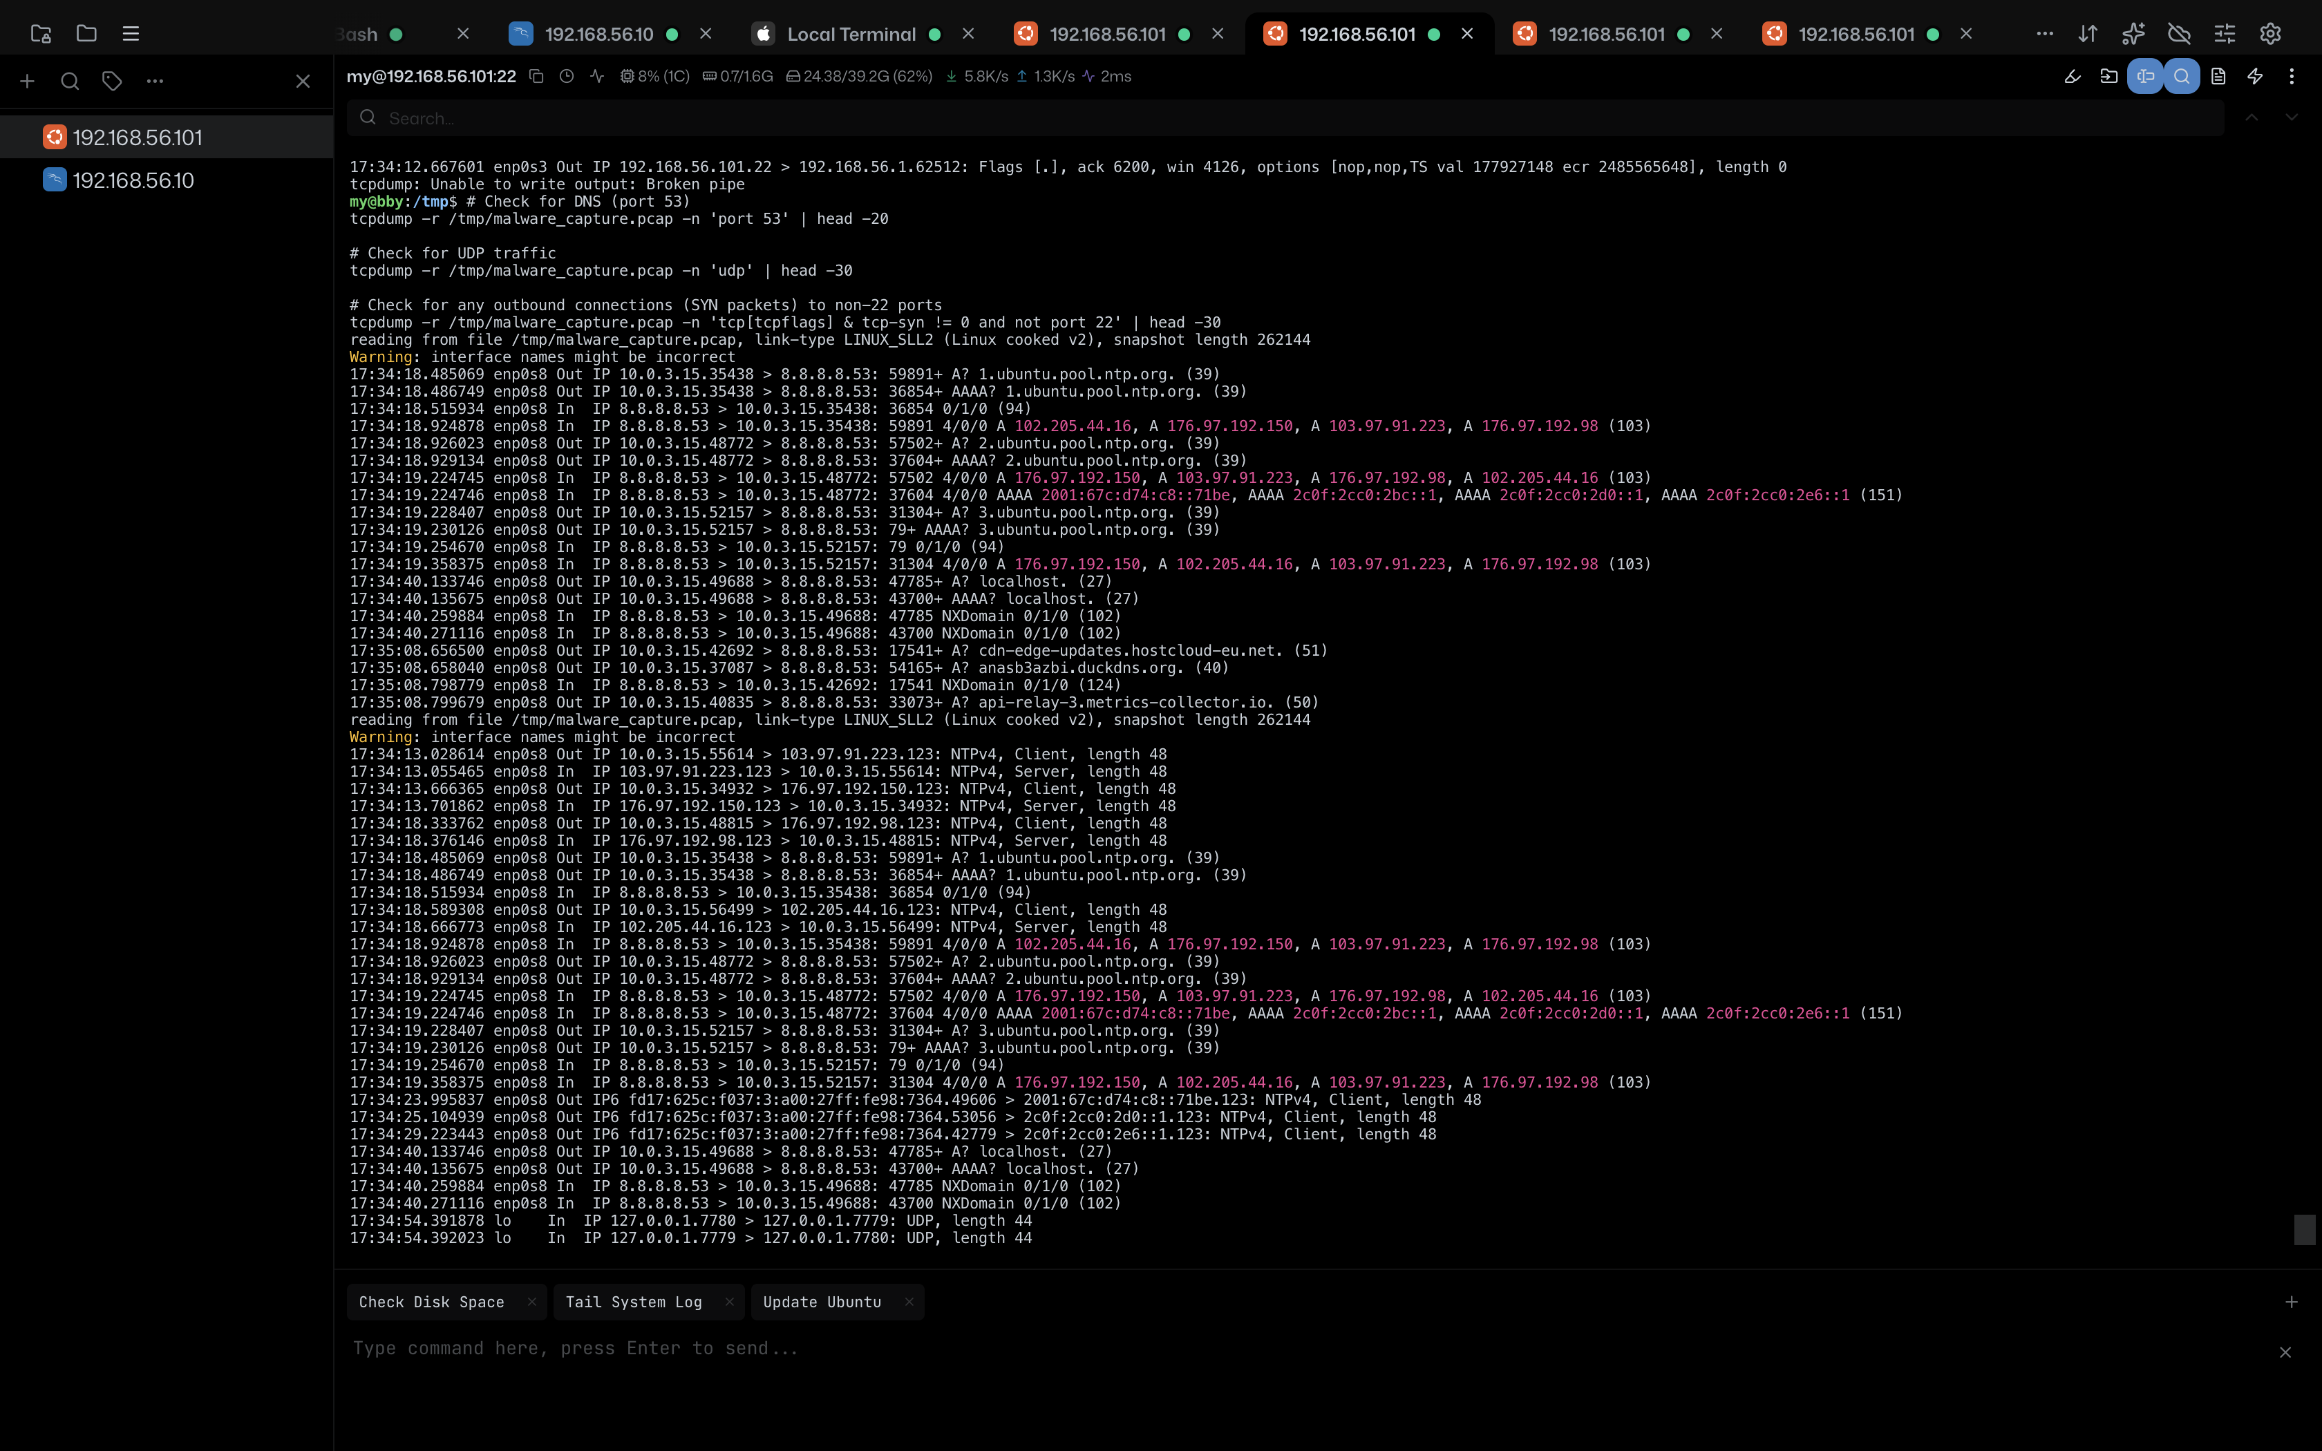Show memory usage 0.7/1.6G details
The height and width of the screenshot is (1451, 2322).
coord(737,76)
